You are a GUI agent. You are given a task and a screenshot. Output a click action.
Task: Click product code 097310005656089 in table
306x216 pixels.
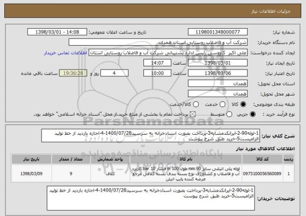click(x=262, y=174)
